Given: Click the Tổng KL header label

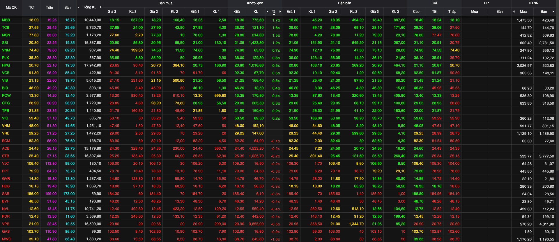Looking at the screenshot, I should pyautogui.click(x=90, y=7).
